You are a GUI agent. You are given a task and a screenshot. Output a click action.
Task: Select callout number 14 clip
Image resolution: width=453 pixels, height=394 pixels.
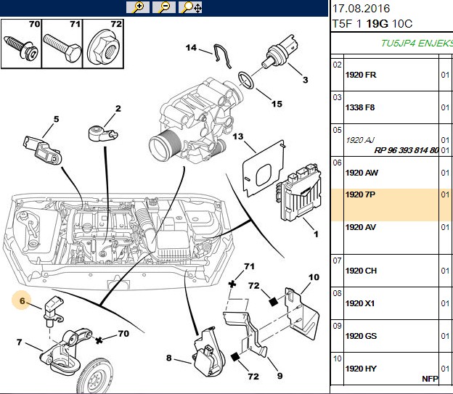191,48
